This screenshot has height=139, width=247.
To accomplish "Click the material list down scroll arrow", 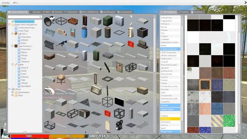I will tap(239, 132).
